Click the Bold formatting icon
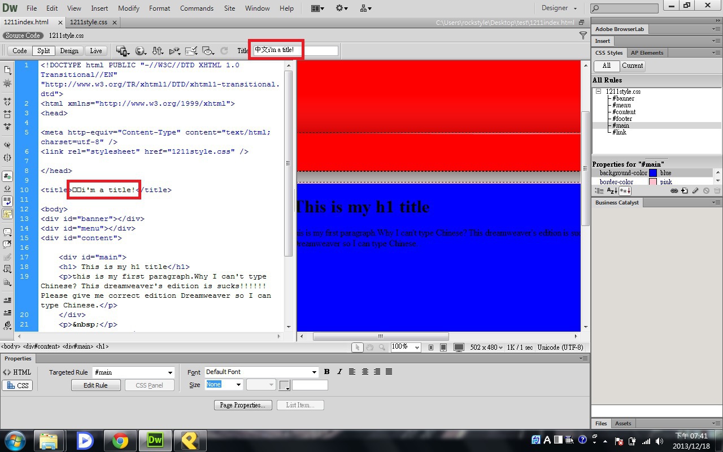The image size is (723, 452). (326, 372)
